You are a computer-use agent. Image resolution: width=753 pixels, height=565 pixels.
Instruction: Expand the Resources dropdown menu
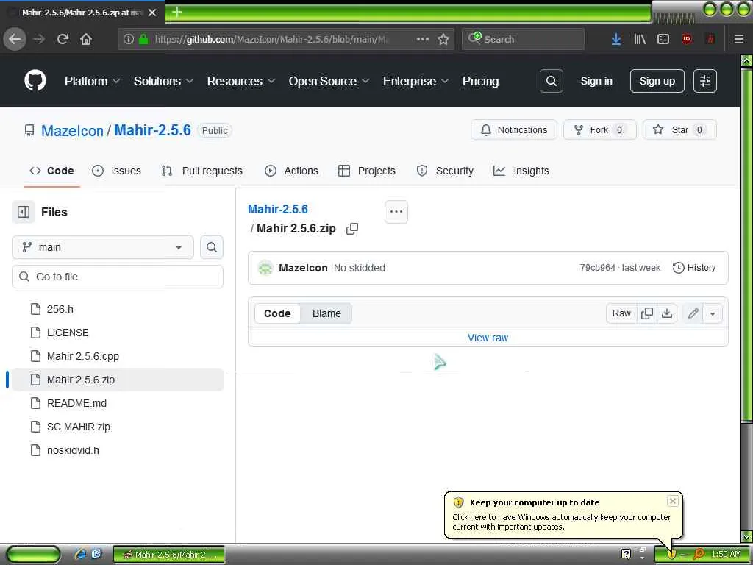click(x=241, y=81)
